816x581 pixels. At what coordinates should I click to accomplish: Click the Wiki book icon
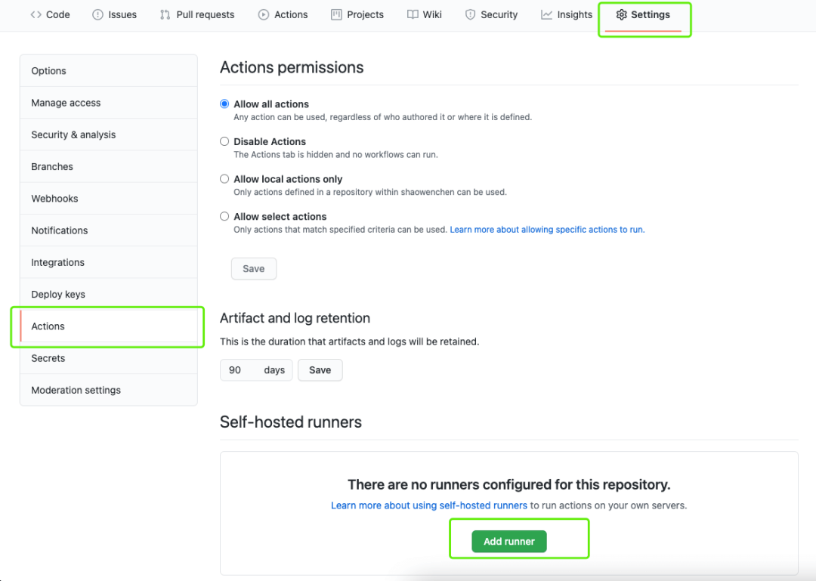[x=413, y=14]
